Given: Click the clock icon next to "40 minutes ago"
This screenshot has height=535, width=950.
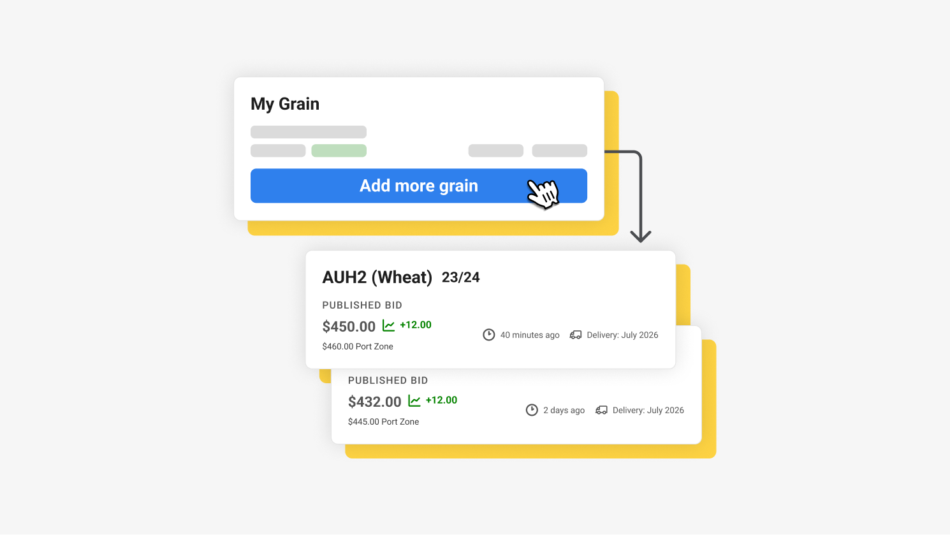Looking at the screenshot, I should [x=488, y=334].
